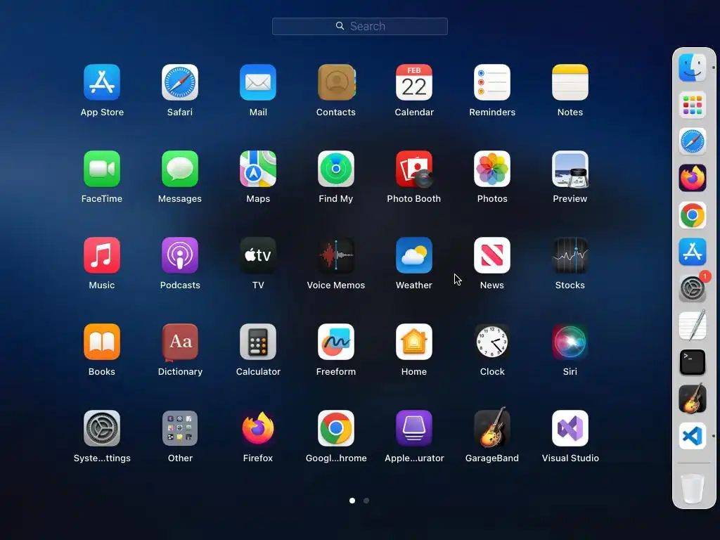The width and height of the screenshot is (720, 540).
Task: Open the Home app
Action: coord(414,342)
